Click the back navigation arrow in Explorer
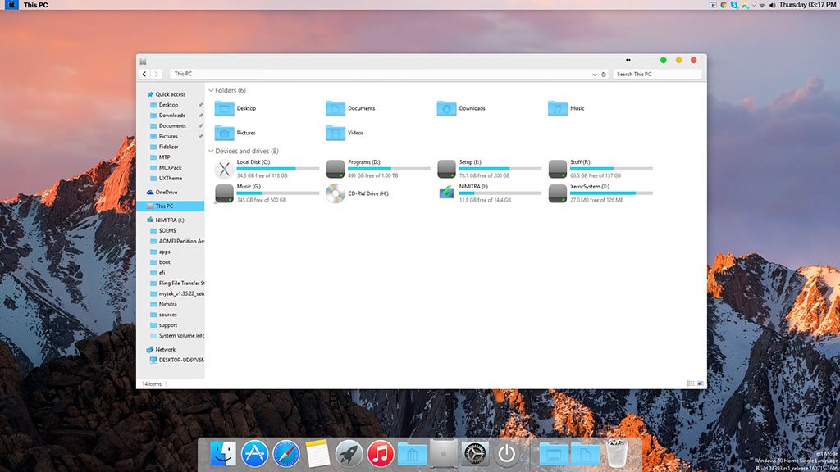Screen dimensions: 840x472 click(144, 74)
